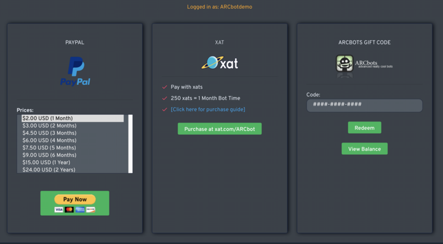The image size is (443, 244).
Task: Click the Code: label
Action: pos(313,95)
